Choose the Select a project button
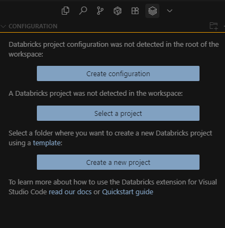The image size is (225, 228). pyautogui.click(x=118, y=113)
